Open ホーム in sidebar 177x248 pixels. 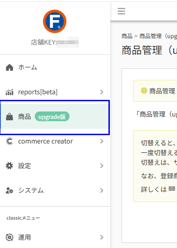tap(55, 67)
